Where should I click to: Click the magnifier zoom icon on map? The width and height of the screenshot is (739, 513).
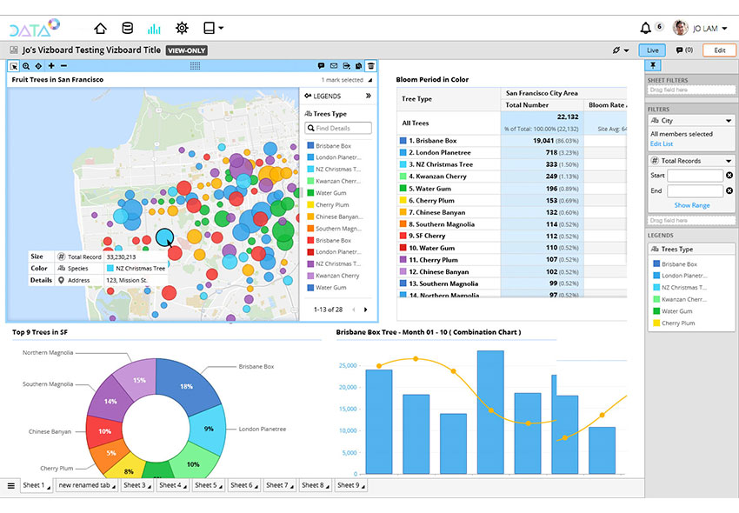(26, 65)
